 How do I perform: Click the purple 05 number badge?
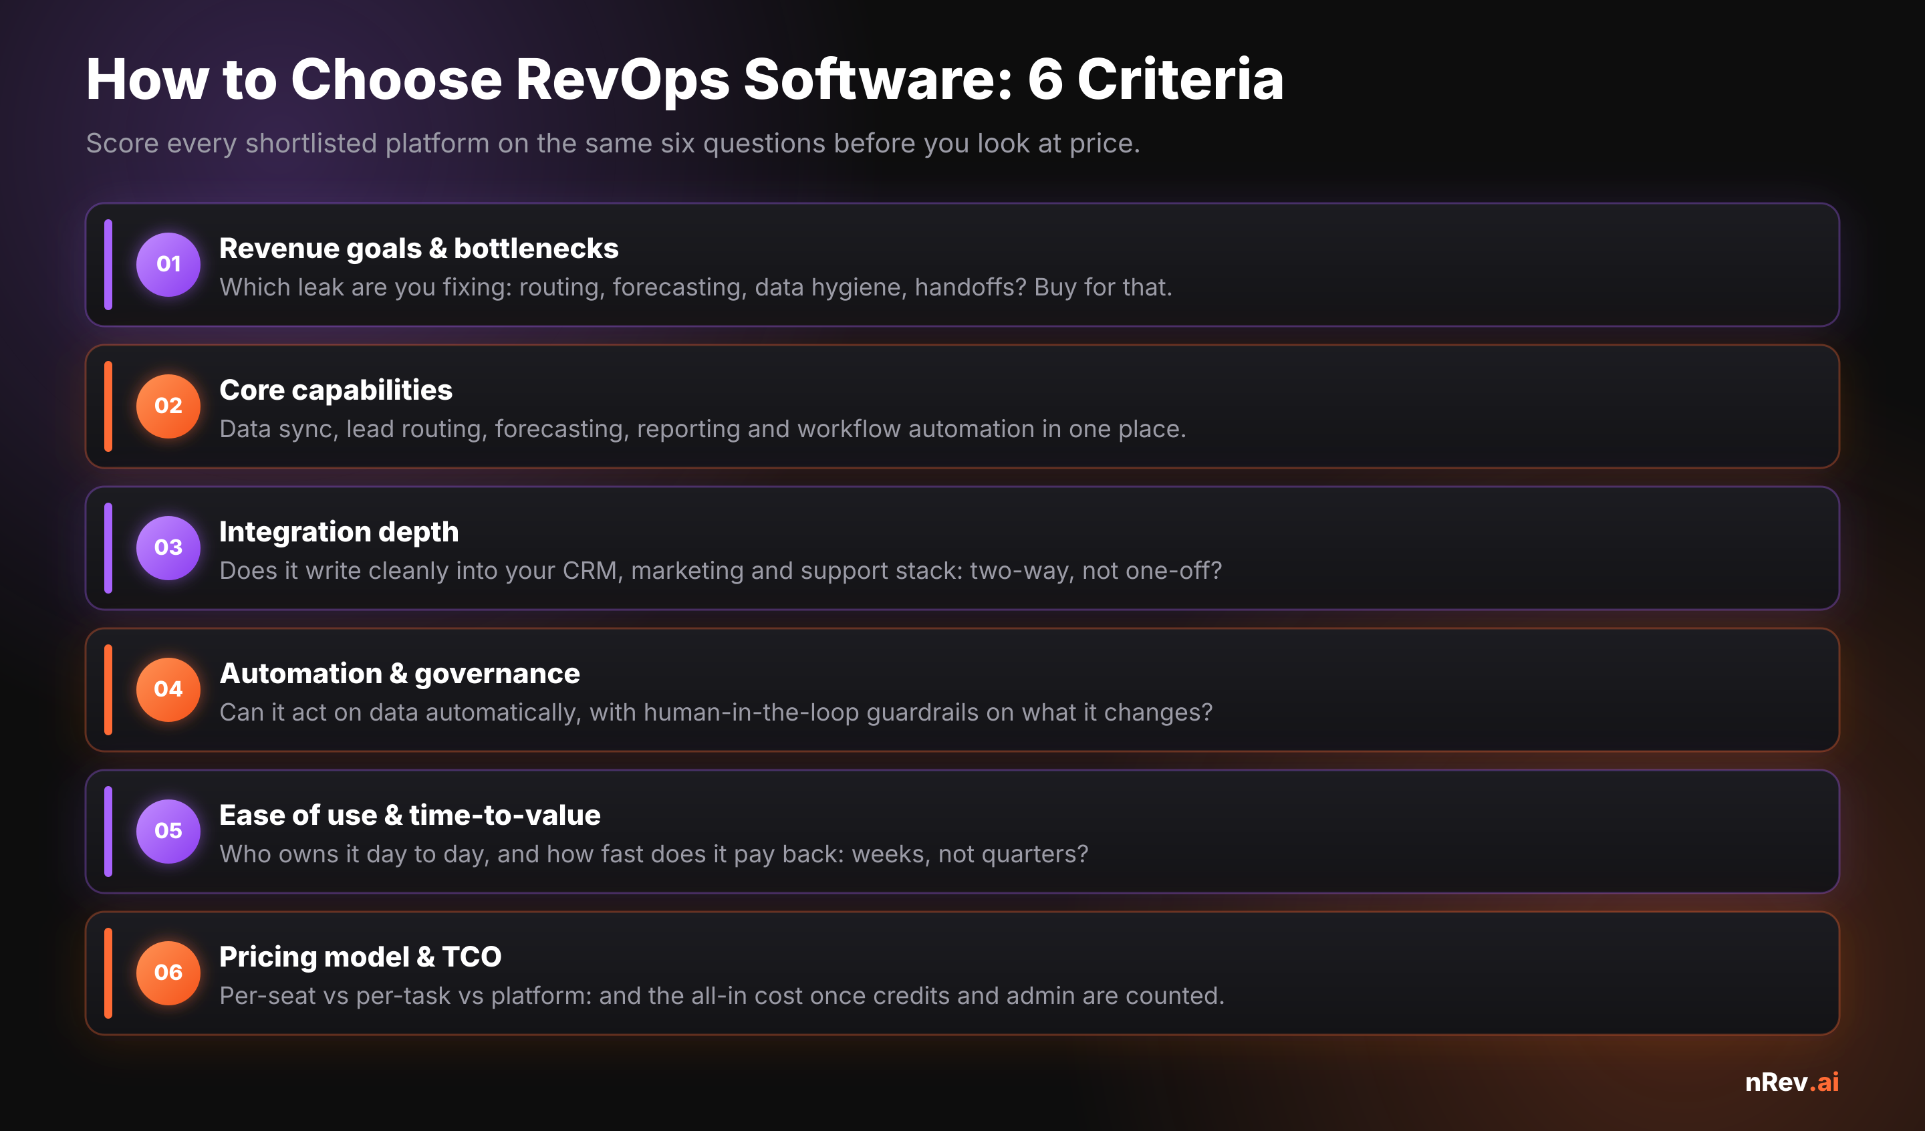[168, 832]
